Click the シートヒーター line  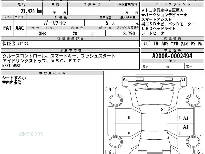coord(155,33)
